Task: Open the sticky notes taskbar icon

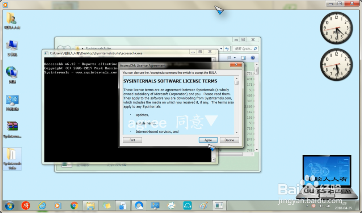Action: pos(106,206)
